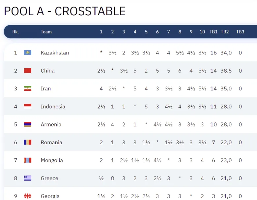The height and width of the screenshot is (200, 257).
Task: Click the Indonesia flag icon
Action: pos(28,107)
